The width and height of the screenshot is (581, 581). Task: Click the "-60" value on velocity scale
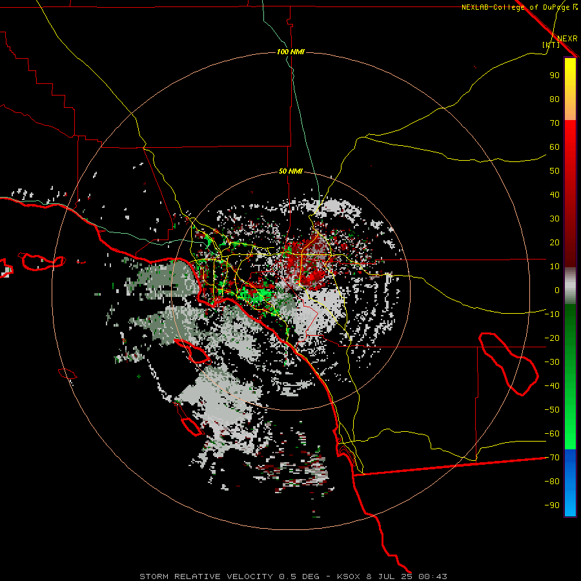tap(552, 434)
